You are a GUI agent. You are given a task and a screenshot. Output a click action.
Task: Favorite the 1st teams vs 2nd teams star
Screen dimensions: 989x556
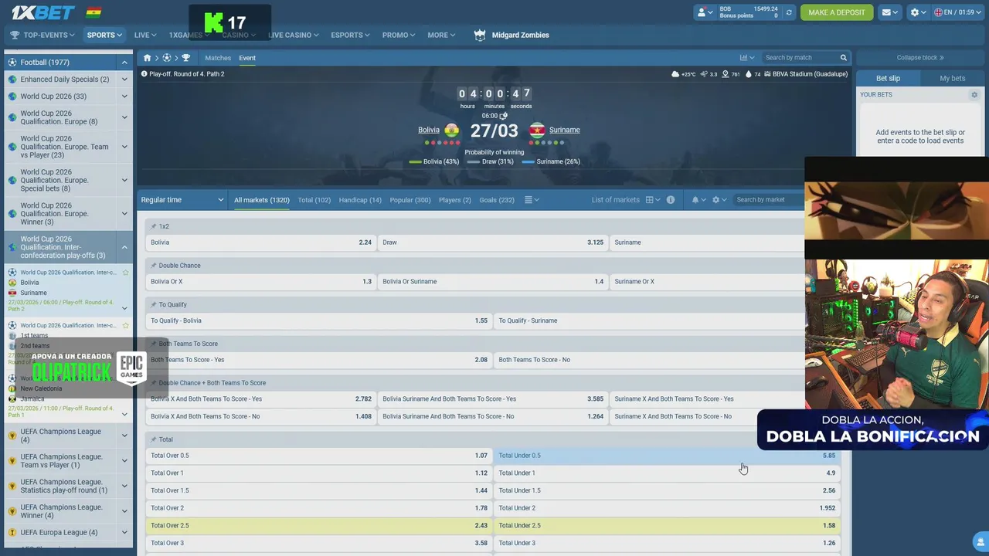pyautogui.click(x=125, y=325)
